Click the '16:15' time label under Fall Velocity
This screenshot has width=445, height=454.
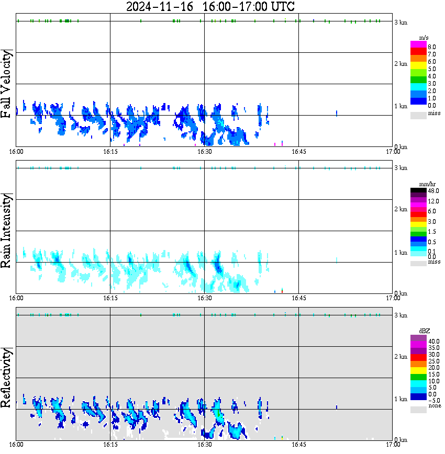(x=110, y=152)
